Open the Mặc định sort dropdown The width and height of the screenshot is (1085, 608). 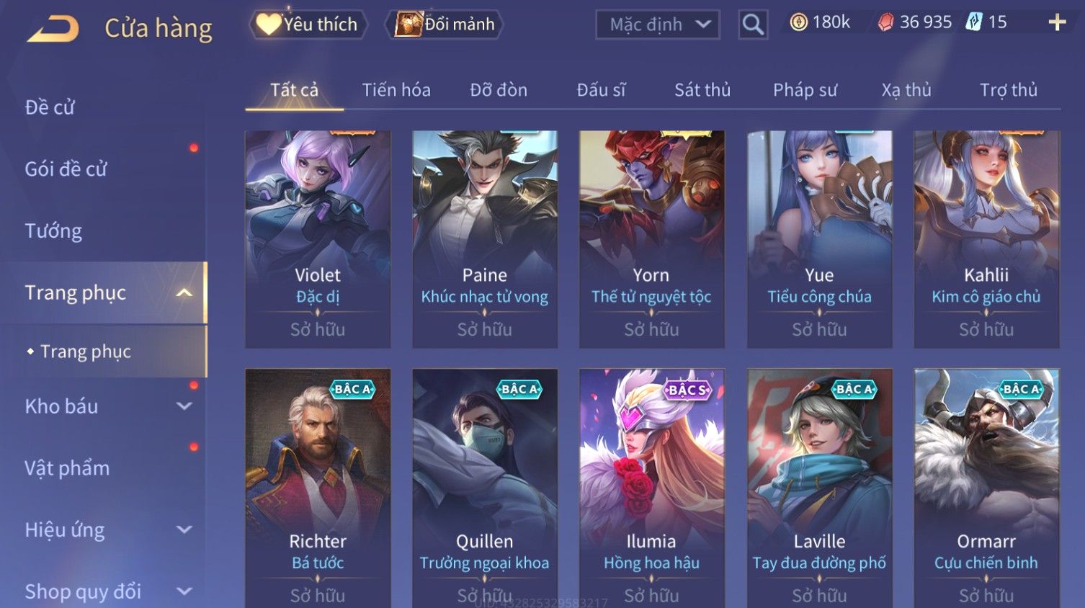pyautogui.click(x=658, y=24)
